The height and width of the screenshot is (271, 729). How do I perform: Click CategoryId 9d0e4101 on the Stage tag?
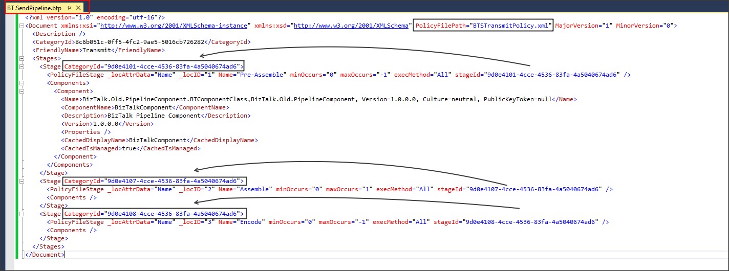[153, 66]
